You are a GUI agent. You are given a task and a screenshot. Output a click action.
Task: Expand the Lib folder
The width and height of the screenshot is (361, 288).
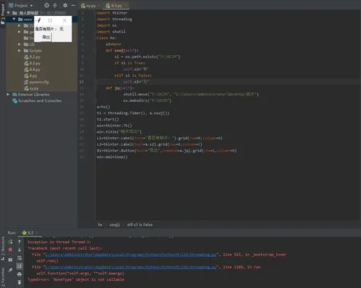tap(20, 44)
